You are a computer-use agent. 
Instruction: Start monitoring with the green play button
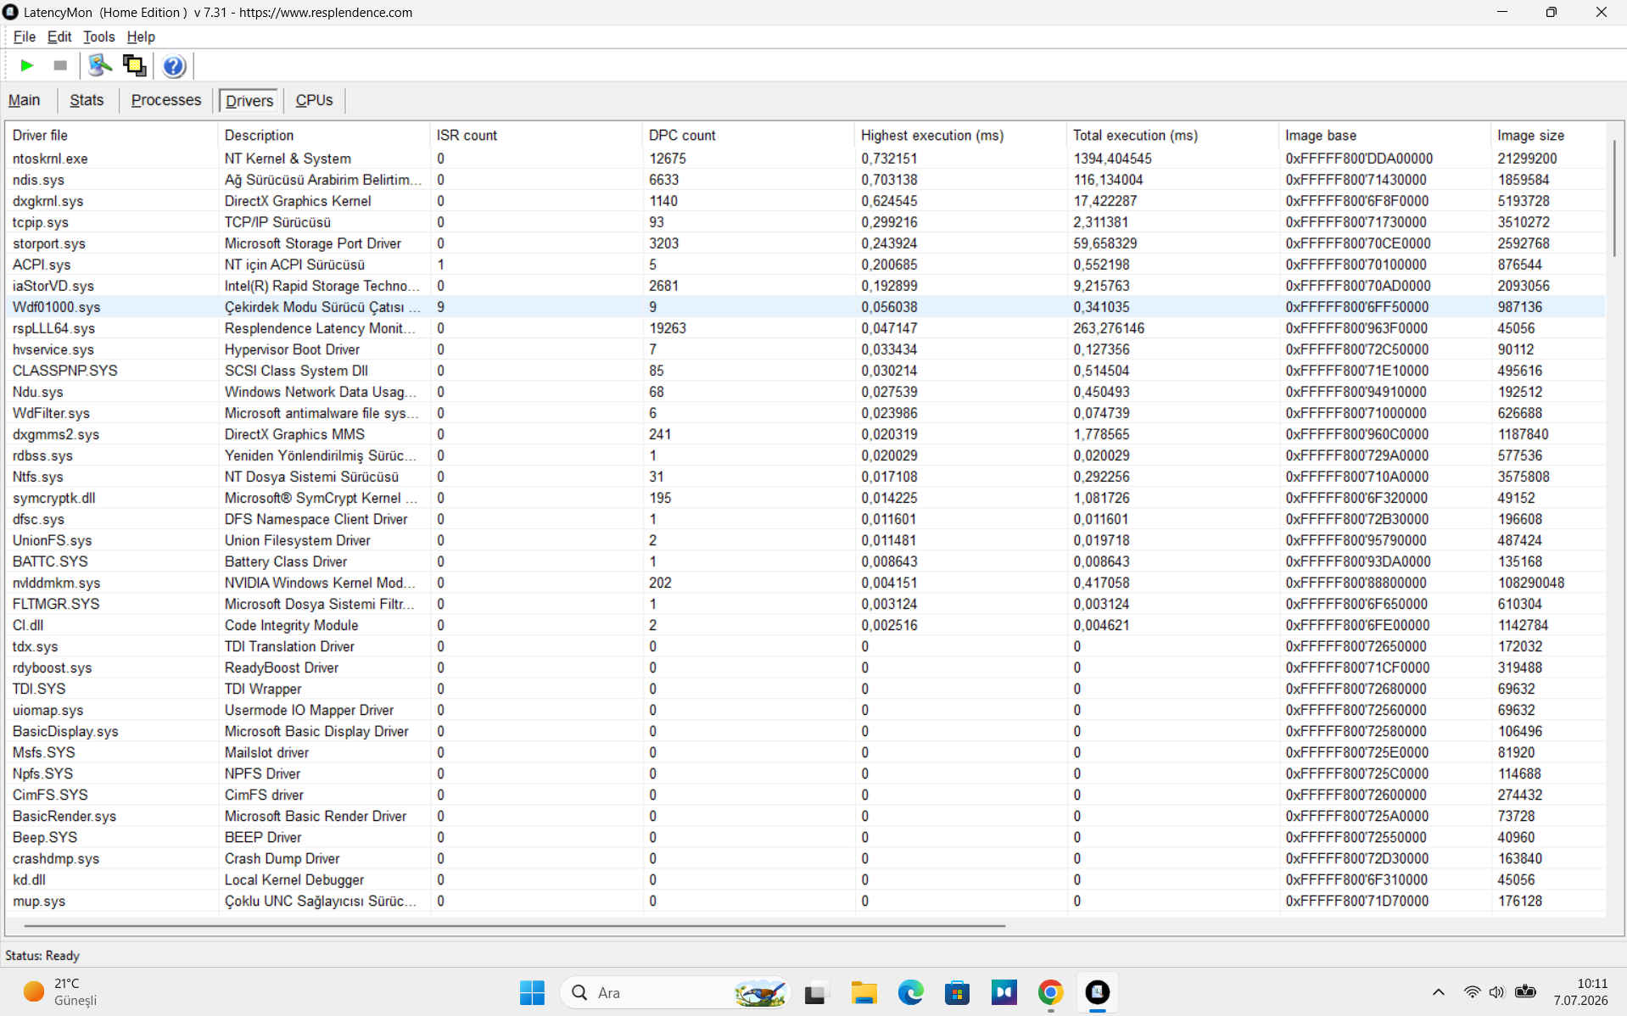pyautogui.click(x=26, y=65)
